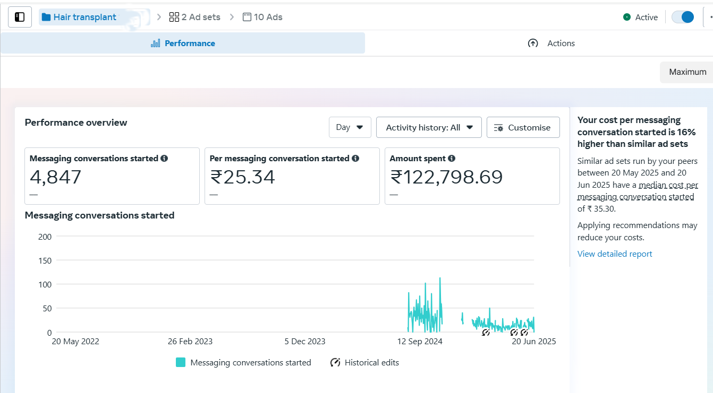Click info icon beside Per messaging conversation started
Screen dimensions: 713x393
pyautogui.click(x=355, y=159)
